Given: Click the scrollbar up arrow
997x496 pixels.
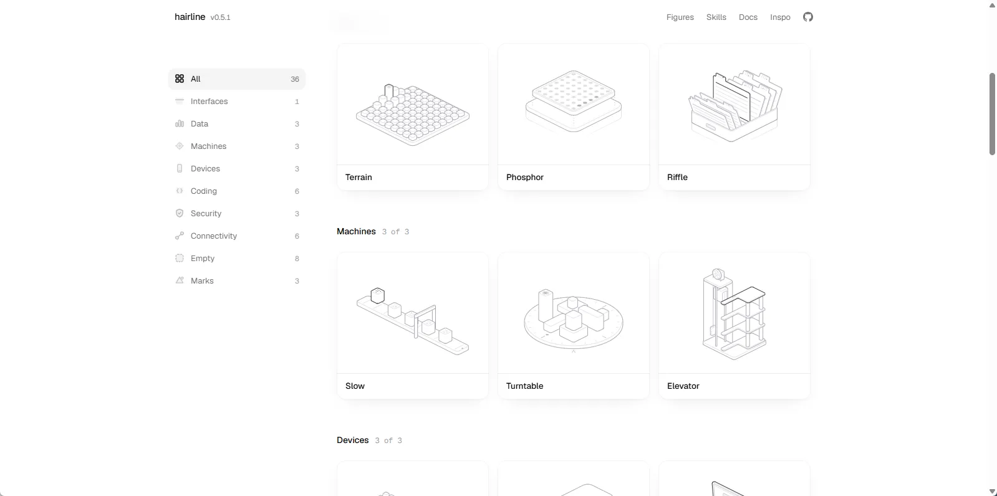Looking at the screenshot, I should click(x=992, y=5).
